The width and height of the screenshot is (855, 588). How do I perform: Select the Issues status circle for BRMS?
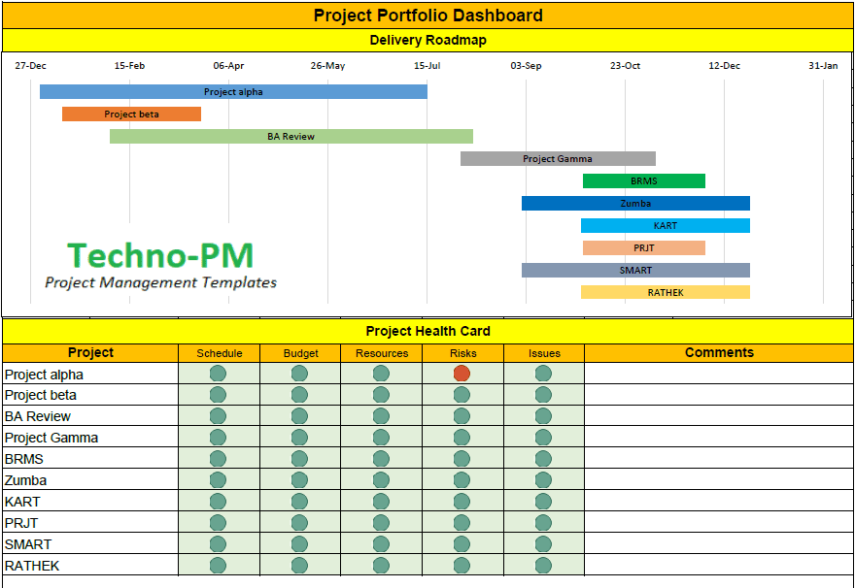click(543, 459)
